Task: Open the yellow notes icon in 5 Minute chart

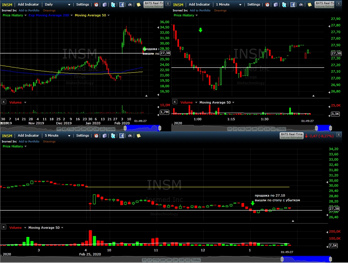Action: tap(139, 135)
